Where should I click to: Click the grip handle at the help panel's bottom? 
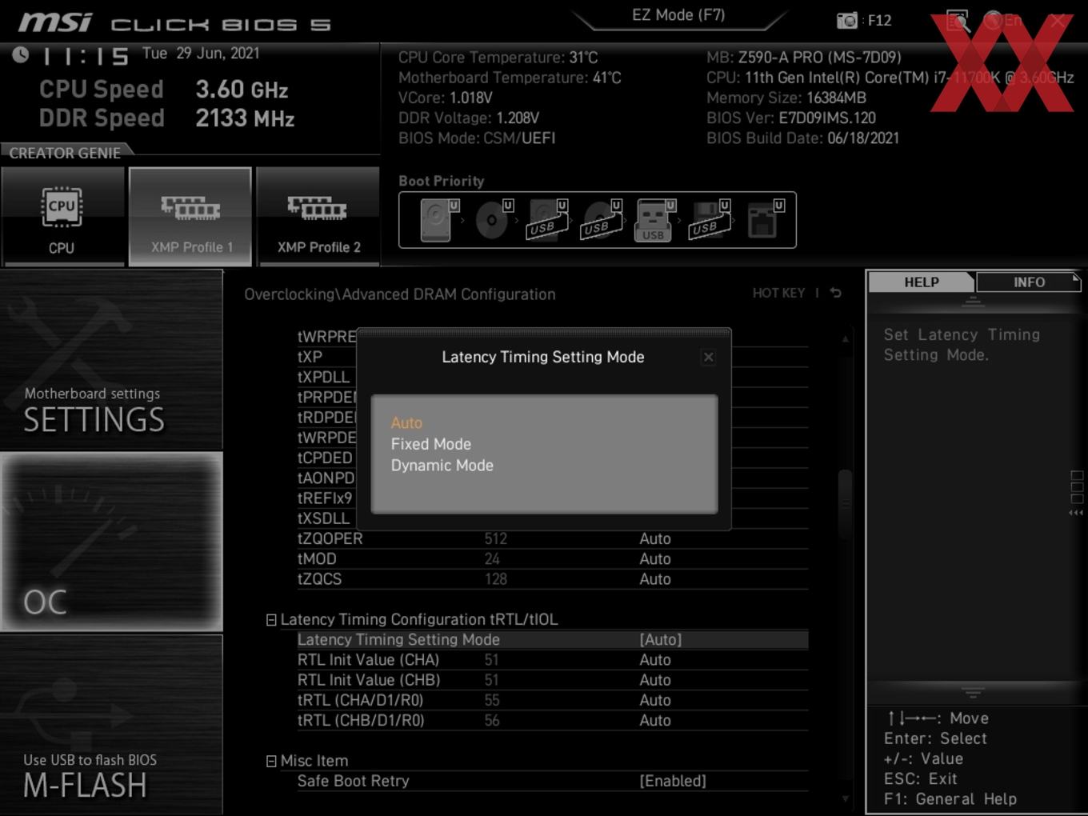point(973,692)
